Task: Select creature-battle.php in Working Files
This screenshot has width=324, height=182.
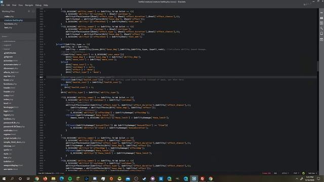Action: [14, 20]
